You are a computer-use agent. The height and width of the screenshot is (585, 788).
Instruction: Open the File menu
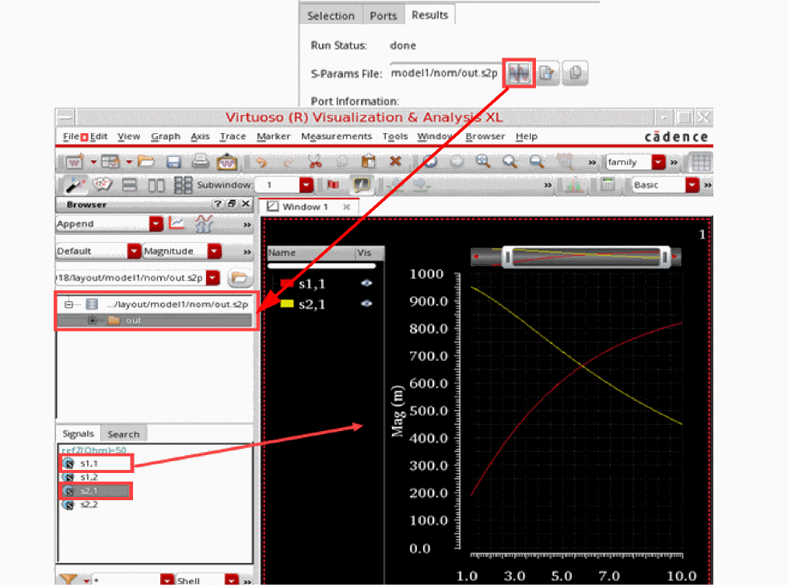(70, 136)
